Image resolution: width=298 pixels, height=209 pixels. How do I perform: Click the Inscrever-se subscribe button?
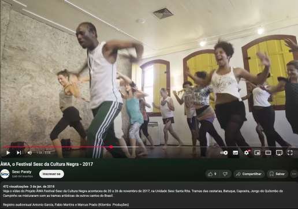click(x=51, y=174)
